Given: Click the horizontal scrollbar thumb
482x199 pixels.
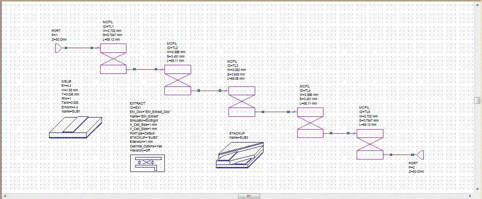Looking at the screenshot, I should tap(248, 196).
